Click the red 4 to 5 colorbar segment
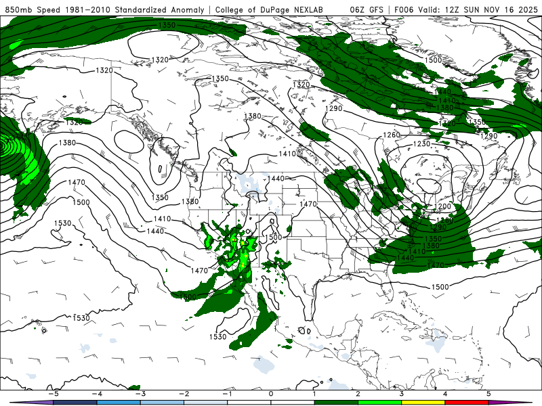Image resolution: width=542 pixels, height=406 pixels. point(467,403)
